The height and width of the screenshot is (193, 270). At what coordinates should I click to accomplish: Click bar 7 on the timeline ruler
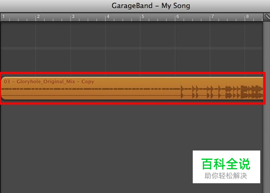(213, 16)
